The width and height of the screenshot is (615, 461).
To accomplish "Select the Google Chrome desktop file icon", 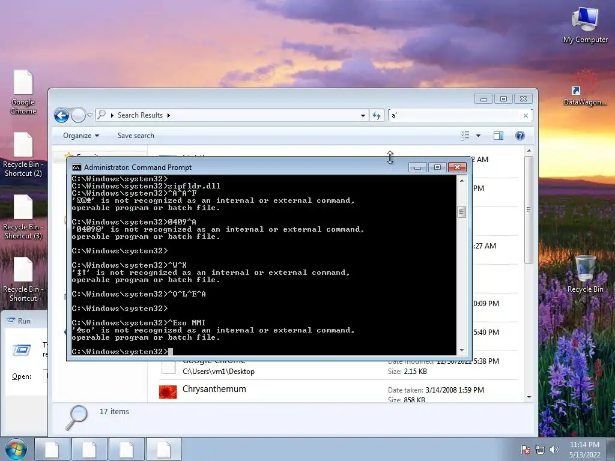I will (x=23, y=92).
